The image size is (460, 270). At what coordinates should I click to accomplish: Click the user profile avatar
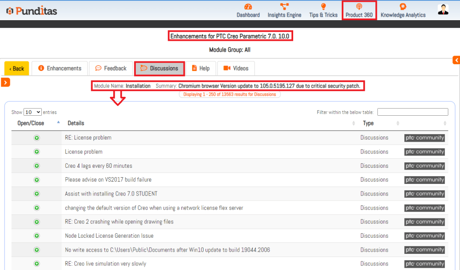click(x=443, y=10)
